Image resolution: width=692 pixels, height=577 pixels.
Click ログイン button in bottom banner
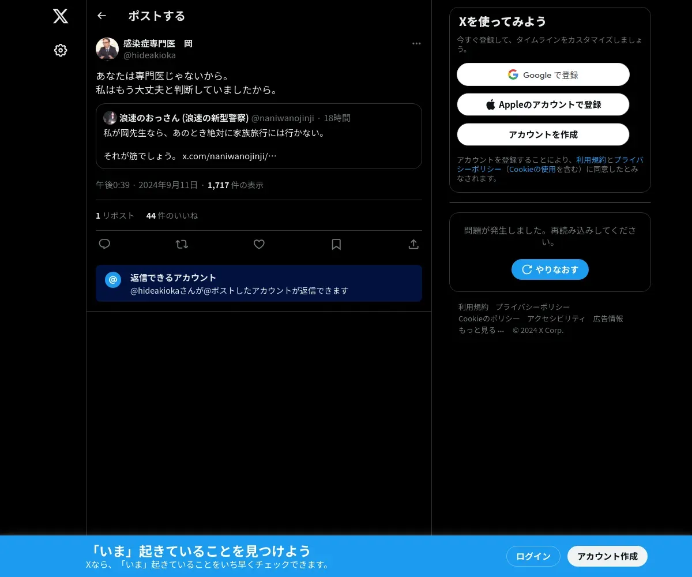click(x=533, y=556)
